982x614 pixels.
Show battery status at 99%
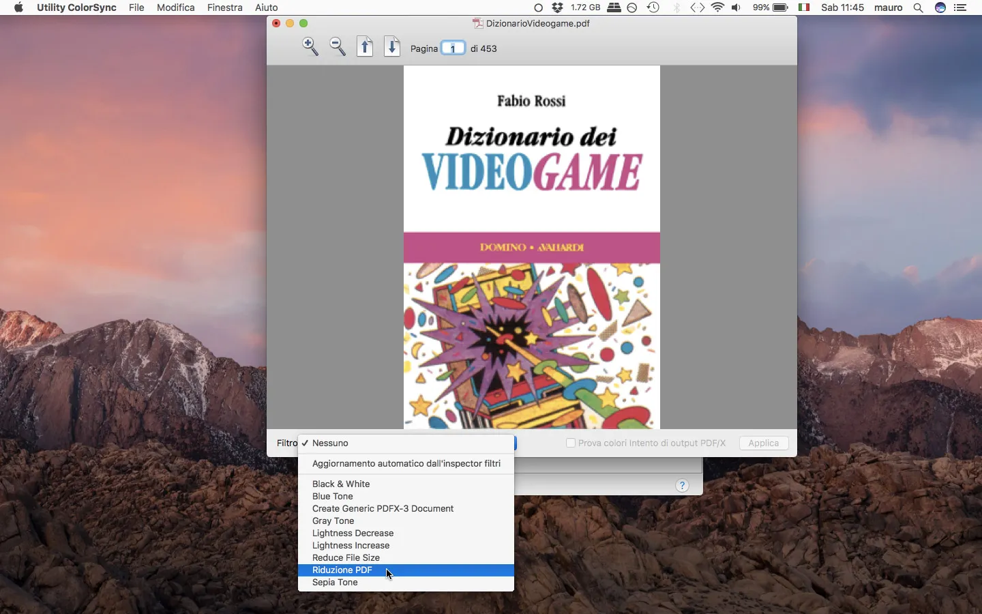click(771, 8)
